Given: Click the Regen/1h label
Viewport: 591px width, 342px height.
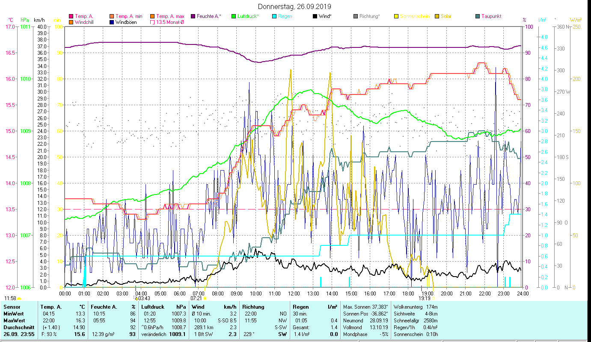Looking at the screenshot, I should [404, 327].
